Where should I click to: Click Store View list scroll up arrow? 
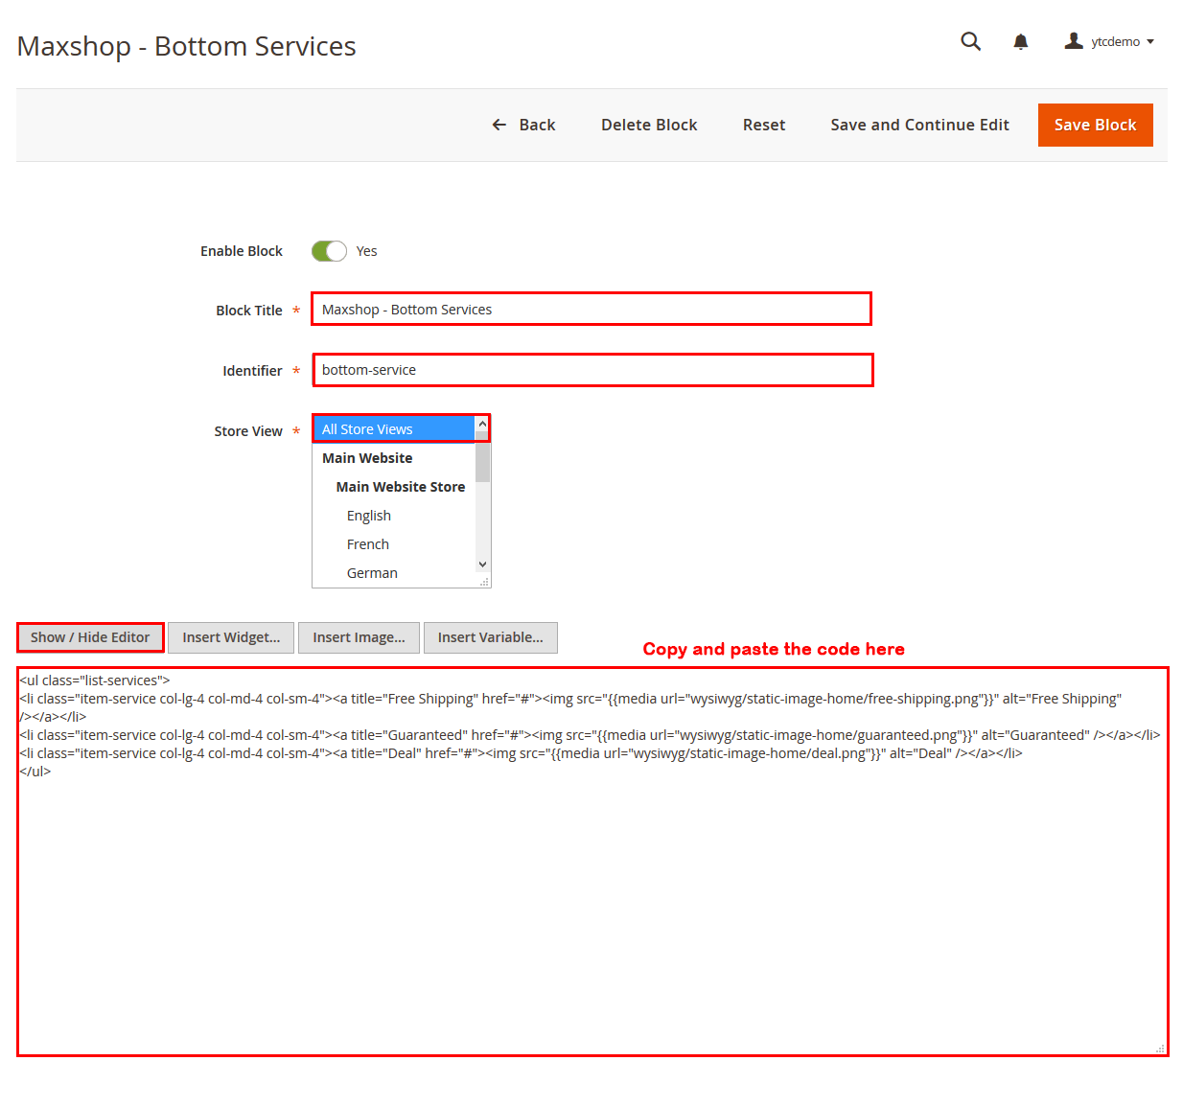483,424
